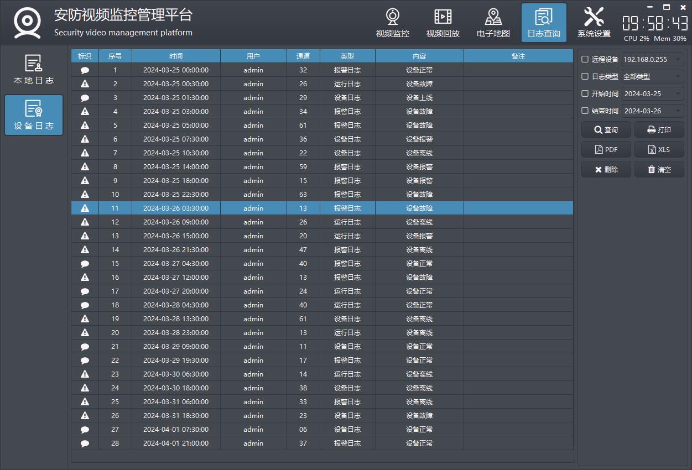
Task: Tick the 开始时间 start time checkbox
Action: point(585,94)
